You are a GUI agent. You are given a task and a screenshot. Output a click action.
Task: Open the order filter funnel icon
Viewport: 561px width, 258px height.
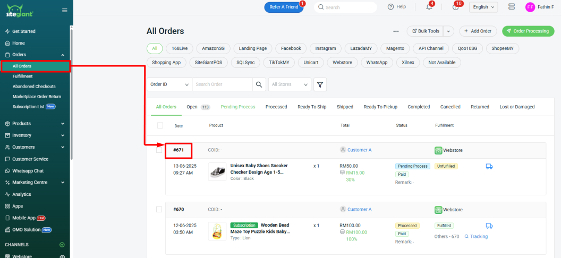[x=320, y=84]
